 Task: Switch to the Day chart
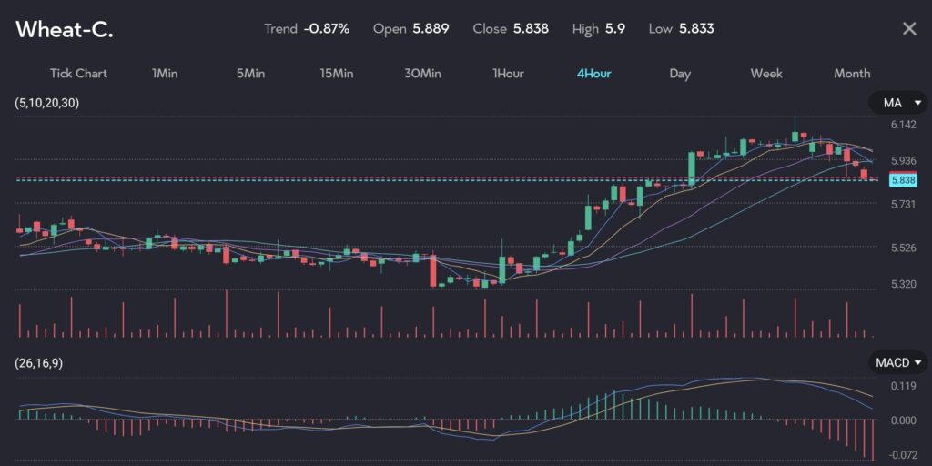680,74
